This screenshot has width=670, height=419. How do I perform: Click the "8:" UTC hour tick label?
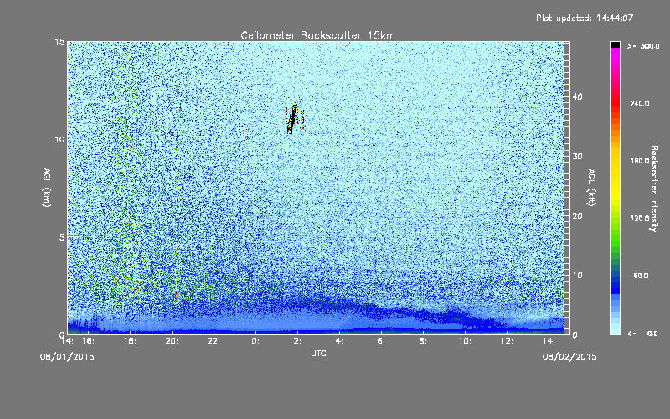(x=423, y=341)
